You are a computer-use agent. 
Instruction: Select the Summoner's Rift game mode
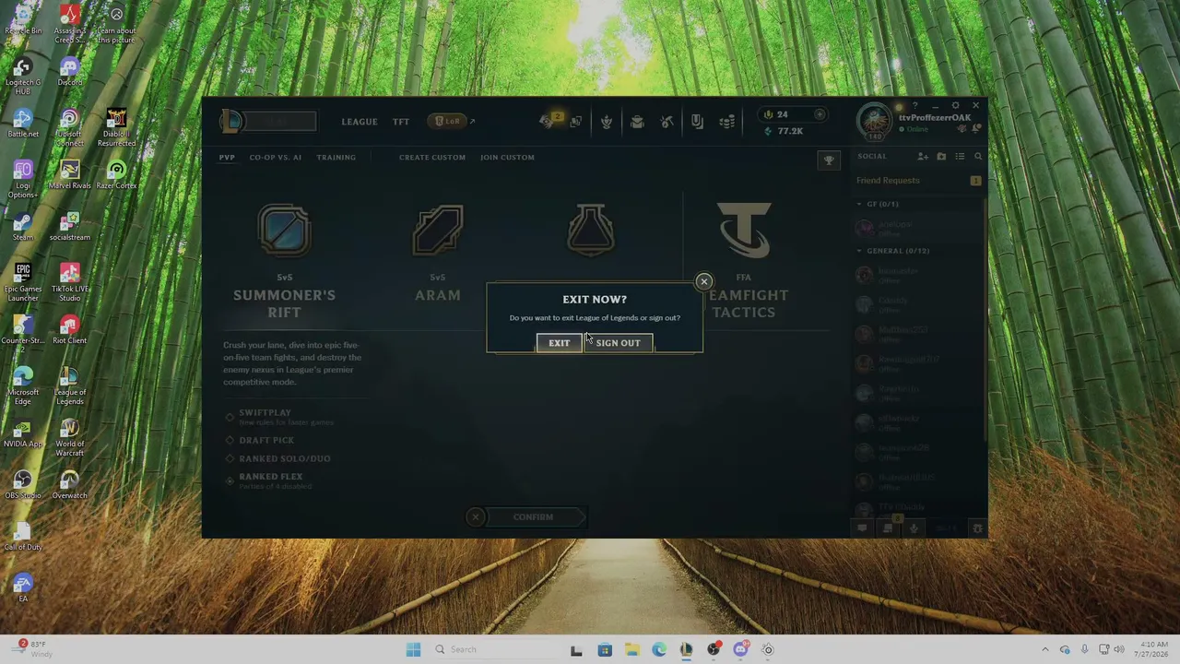tap(284, 262)
